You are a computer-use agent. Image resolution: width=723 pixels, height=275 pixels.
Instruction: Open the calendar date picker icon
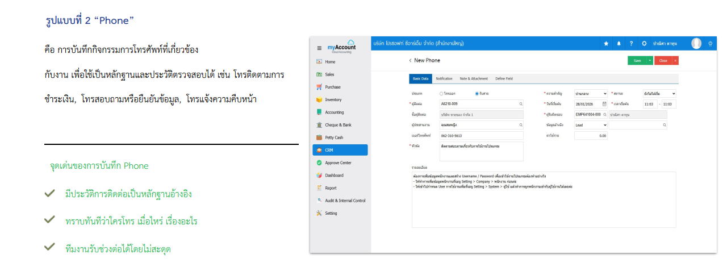point(604,104)
